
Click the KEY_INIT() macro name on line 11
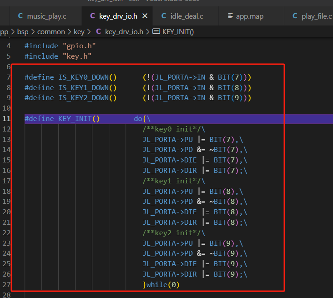[79, 119]
